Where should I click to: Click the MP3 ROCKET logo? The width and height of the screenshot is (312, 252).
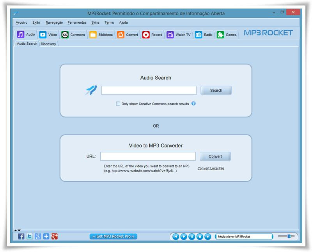click(x=268, y=33)
